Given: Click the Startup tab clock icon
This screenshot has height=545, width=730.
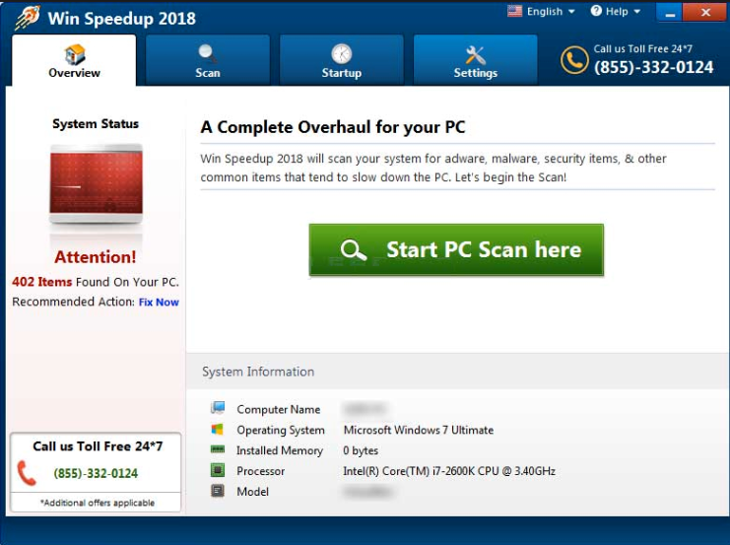Looking at the screenshot, I should 341,53.
